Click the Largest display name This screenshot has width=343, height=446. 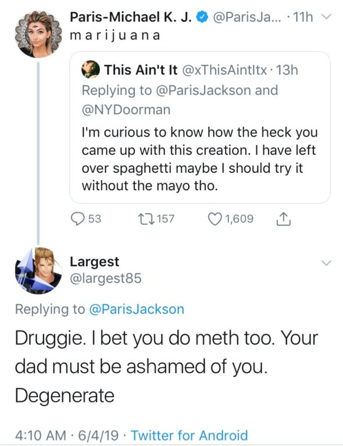click(x=94, y=262)
